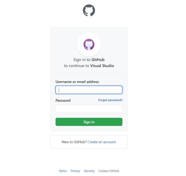Click the purple GitHub app avatar icon
This screenshot has height=176, width=186.
click(x=89, y=44)
